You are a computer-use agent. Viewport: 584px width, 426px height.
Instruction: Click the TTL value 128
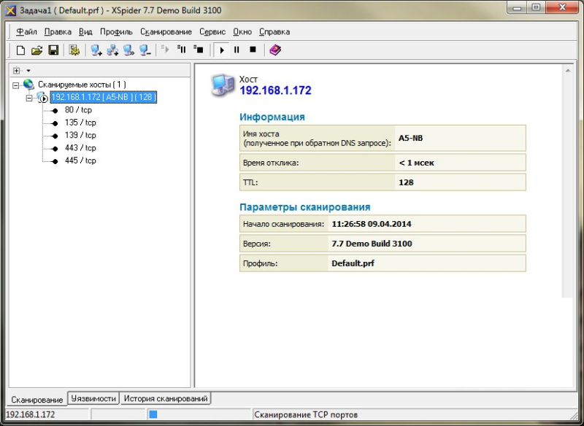tap(406, 182)
